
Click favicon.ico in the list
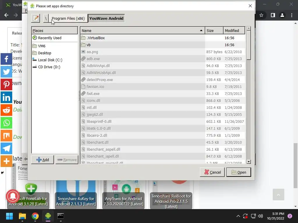[x=162, y=87]
